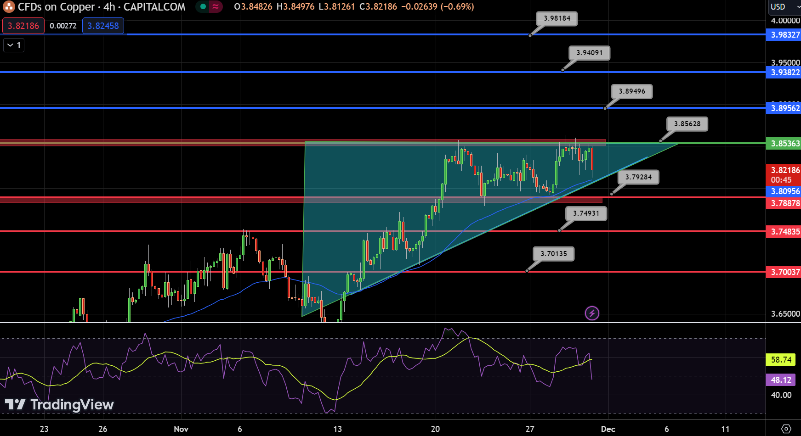Collapse the indicator legend with chevron
Viewport: 801px width, 436px height.
click(14, 45)
